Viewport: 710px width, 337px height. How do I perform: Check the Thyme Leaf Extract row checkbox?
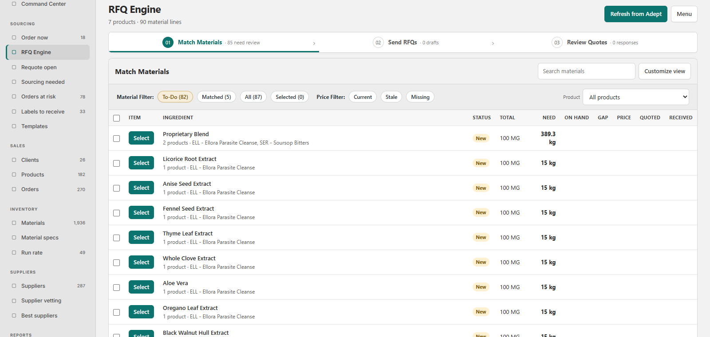pos(117,238)
